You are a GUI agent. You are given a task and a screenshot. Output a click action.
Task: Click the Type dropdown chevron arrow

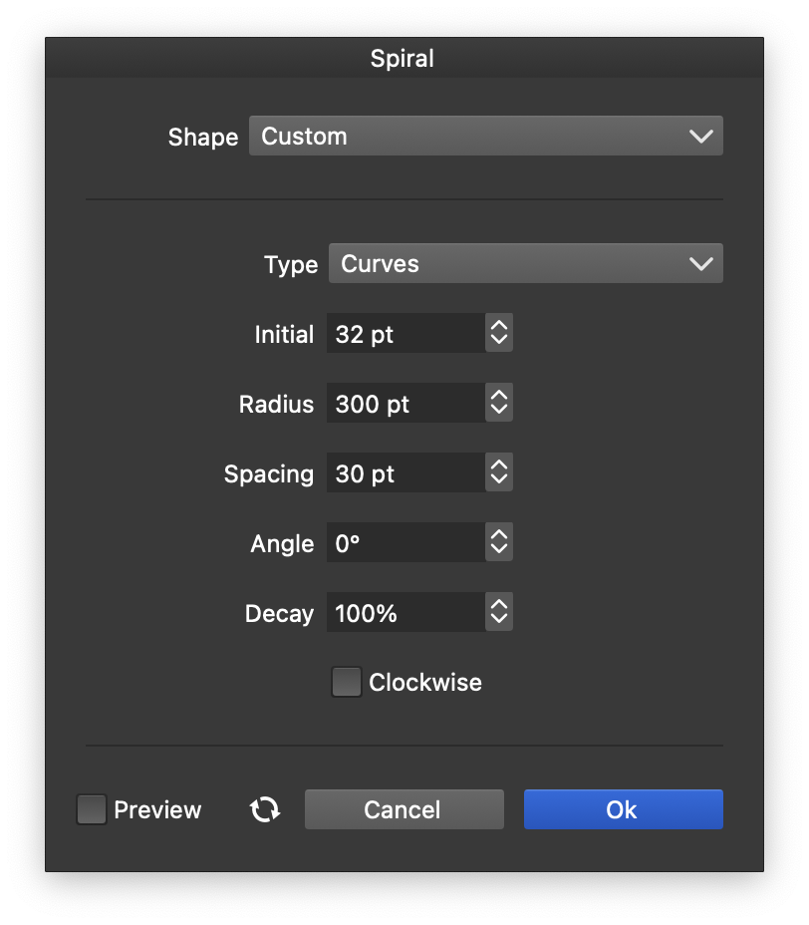[700, 264]
